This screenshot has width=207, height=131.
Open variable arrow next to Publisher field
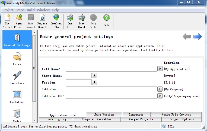pos(160,89)
